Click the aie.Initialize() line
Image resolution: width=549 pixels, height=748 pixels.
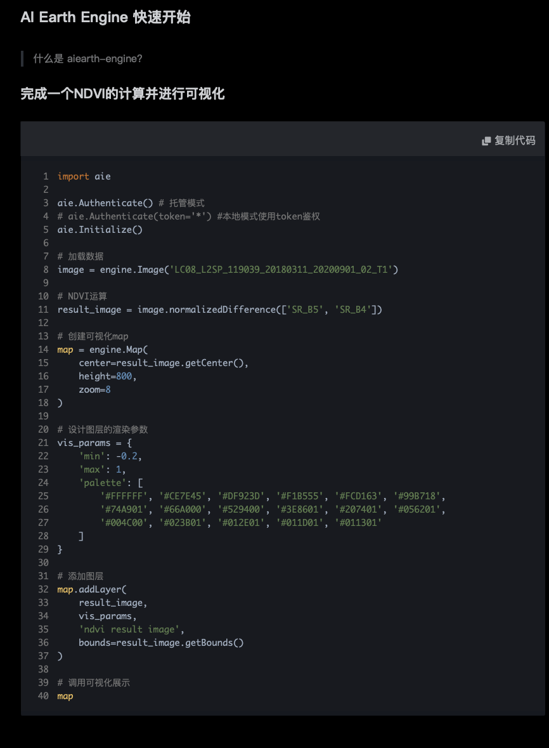pos(100,230)
